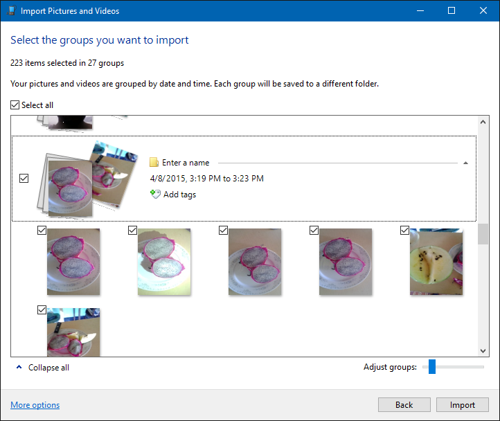The height and width of the screenshot is (421, 500).
Task: Click the tag icon next to Add tags
Action: [x=155, y=195]
